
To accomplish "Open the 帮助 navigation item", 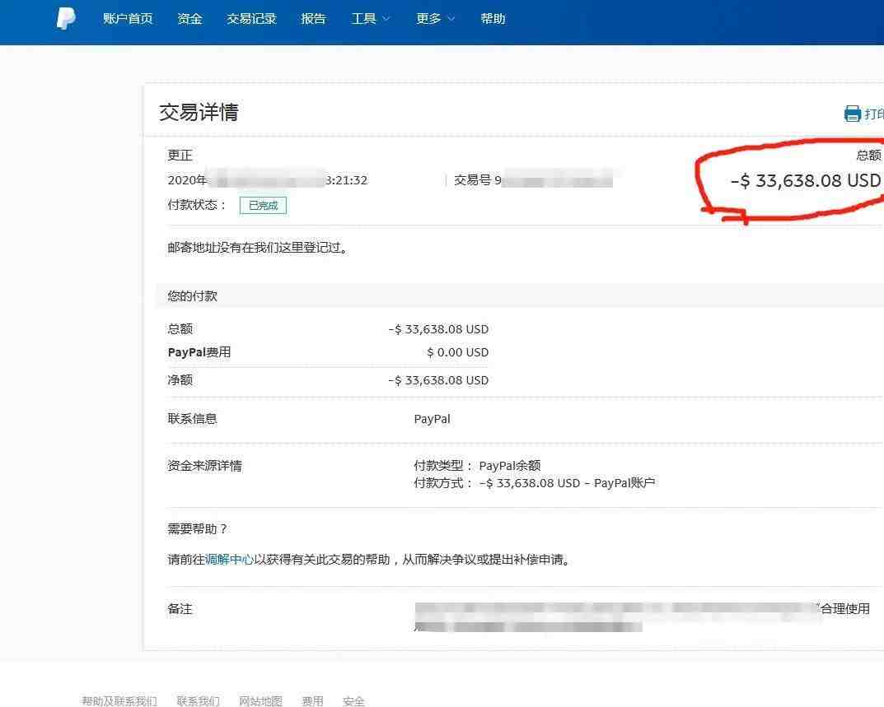I will [x=493, y=19].
